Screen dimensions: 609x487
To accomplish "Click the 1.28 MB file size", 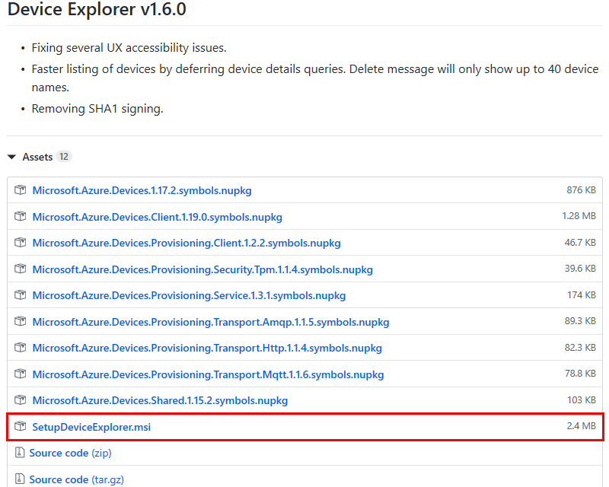I will pyautogui.click(x=579, y=216).
